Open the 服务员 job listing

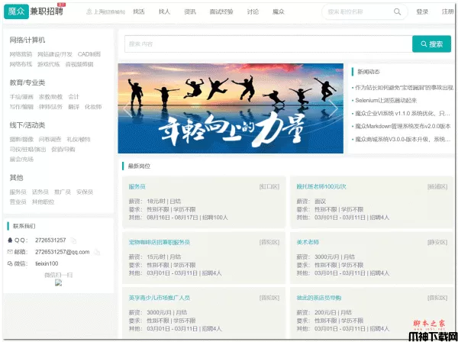(x=137, y=186)
